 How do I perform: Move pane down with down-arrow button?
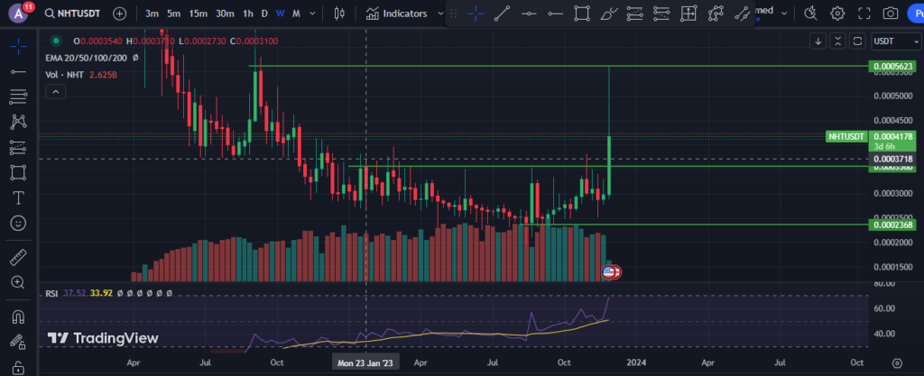(x=818, y=41)
